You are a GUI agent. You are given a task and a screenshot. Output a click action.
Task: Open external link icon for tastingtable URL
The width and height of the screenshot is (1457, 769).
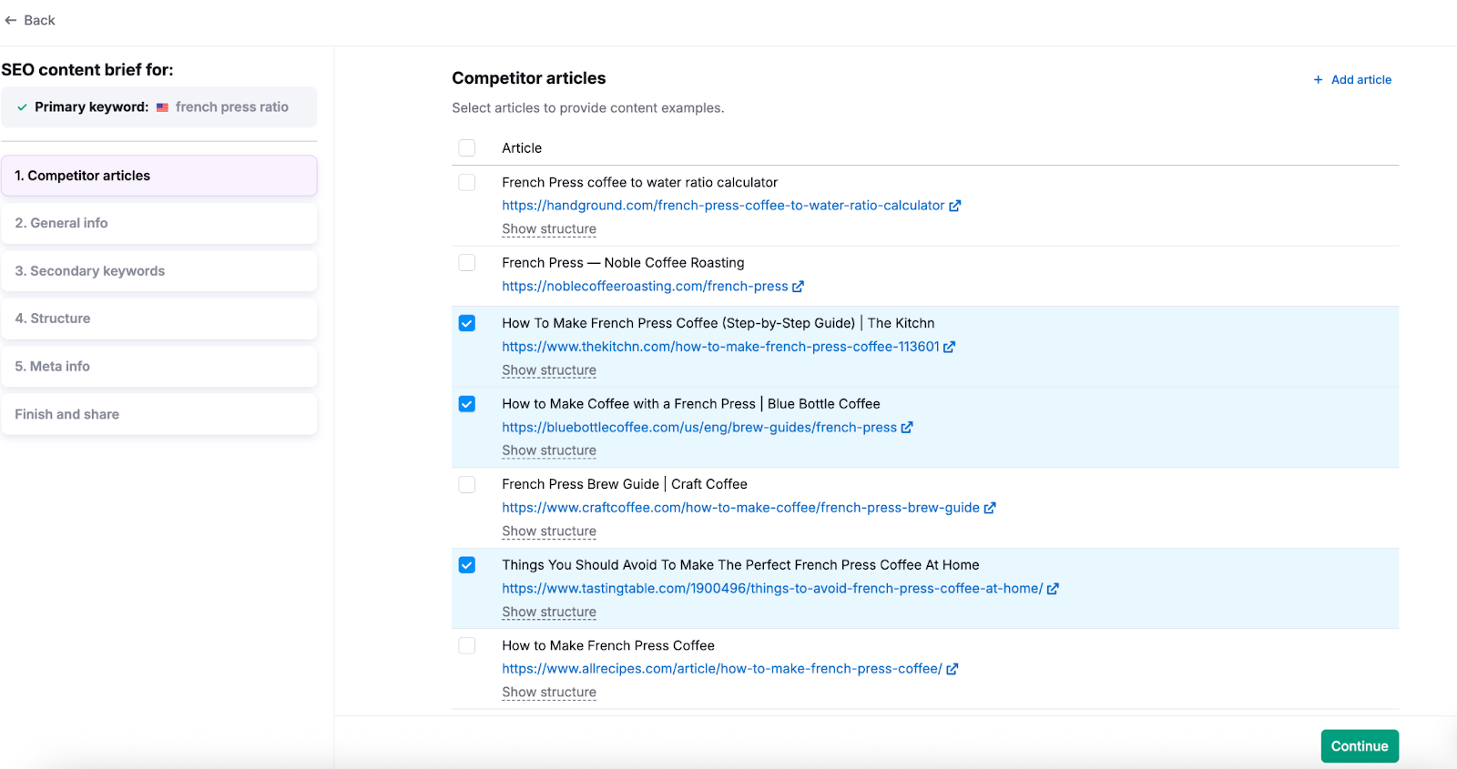coord(1053,589)
